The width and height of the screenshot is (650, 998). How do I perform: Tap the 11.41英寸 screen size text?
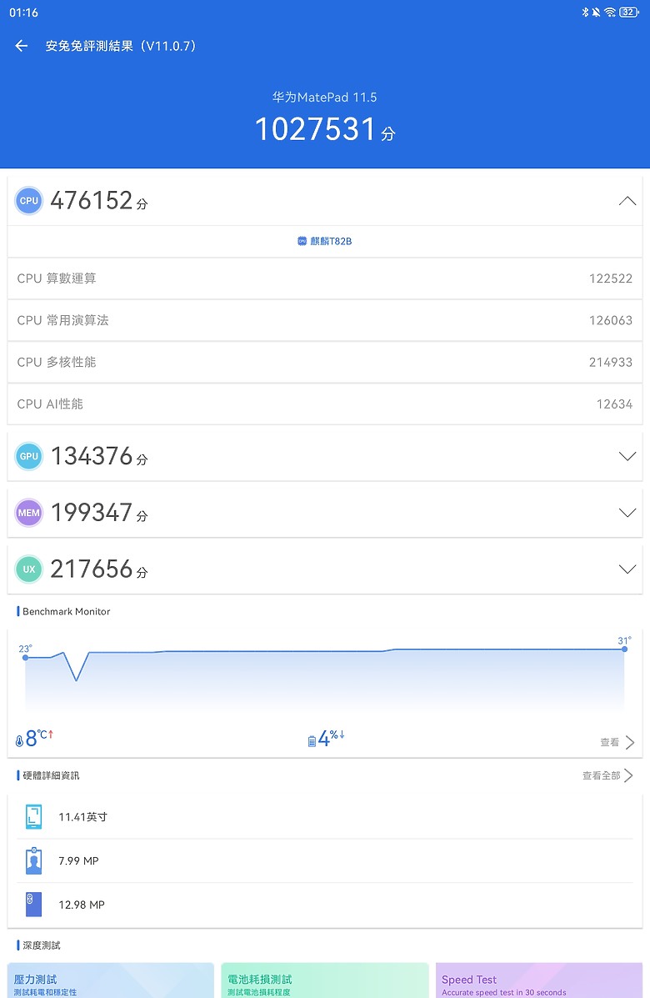(82, 816)
